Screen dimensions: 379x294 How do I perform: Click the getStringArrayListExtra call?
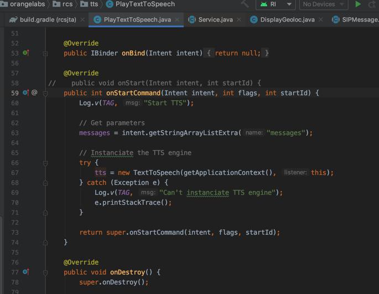click(193, 133)
